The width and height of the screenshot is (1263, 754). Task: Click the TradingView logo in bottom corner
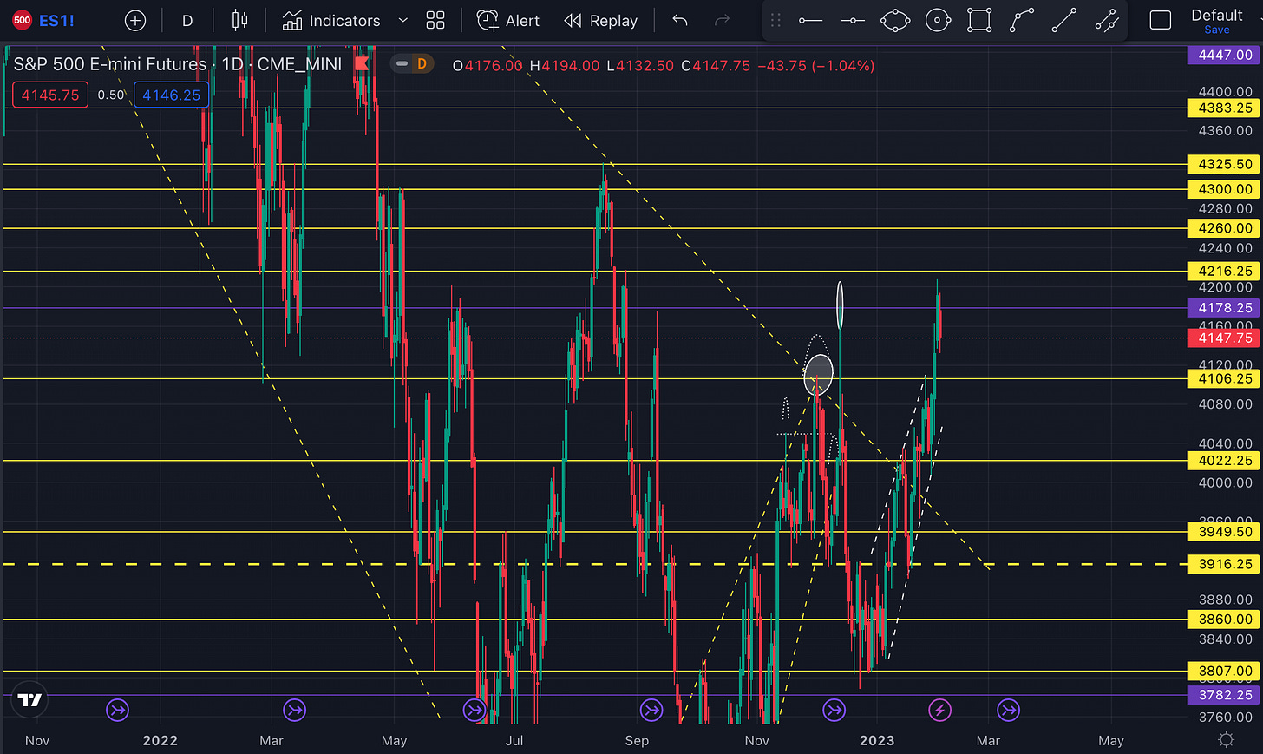tap(30, 700)
